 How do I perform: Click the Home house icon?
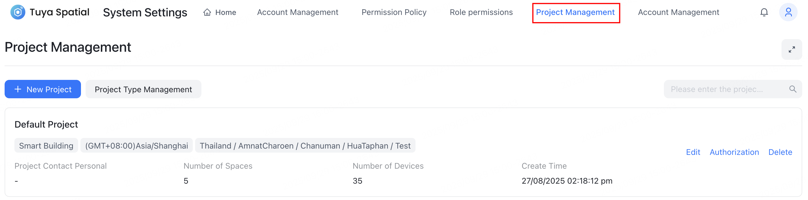point(207,12)
